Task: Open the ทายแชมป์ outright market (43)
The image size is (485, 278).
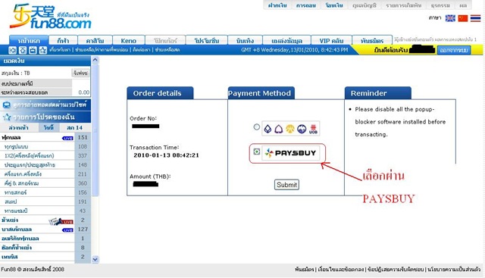Action: (16, 211)
